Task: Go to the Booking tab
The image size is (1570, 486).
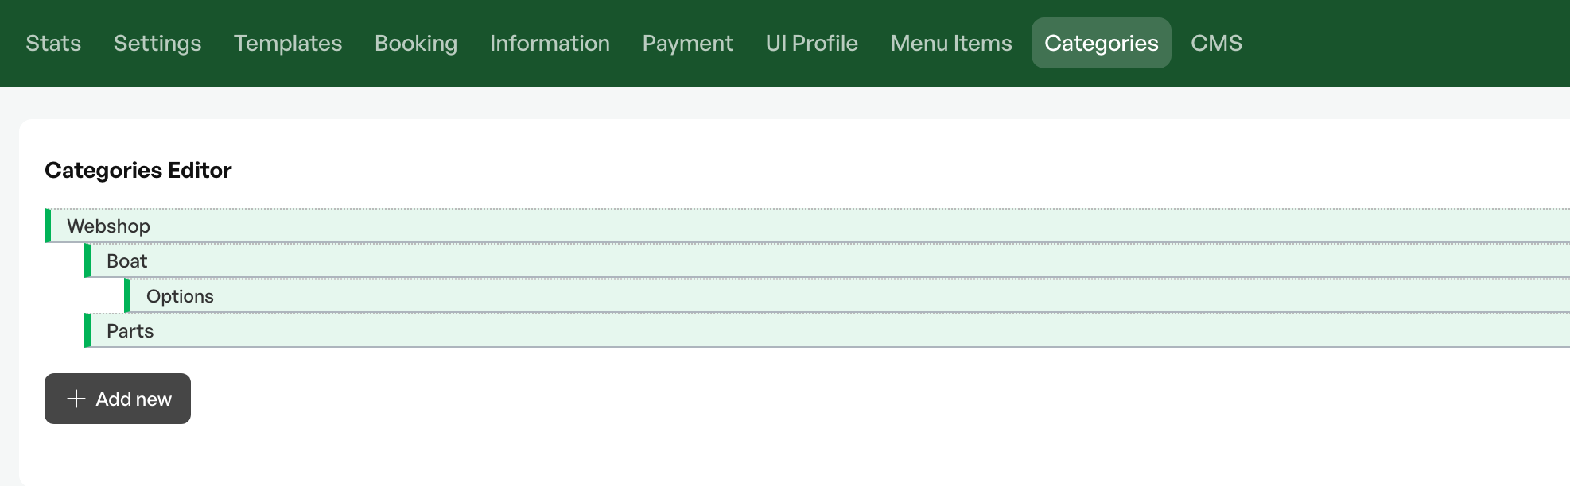Action: pyautogui.click(x=416, y=43)
